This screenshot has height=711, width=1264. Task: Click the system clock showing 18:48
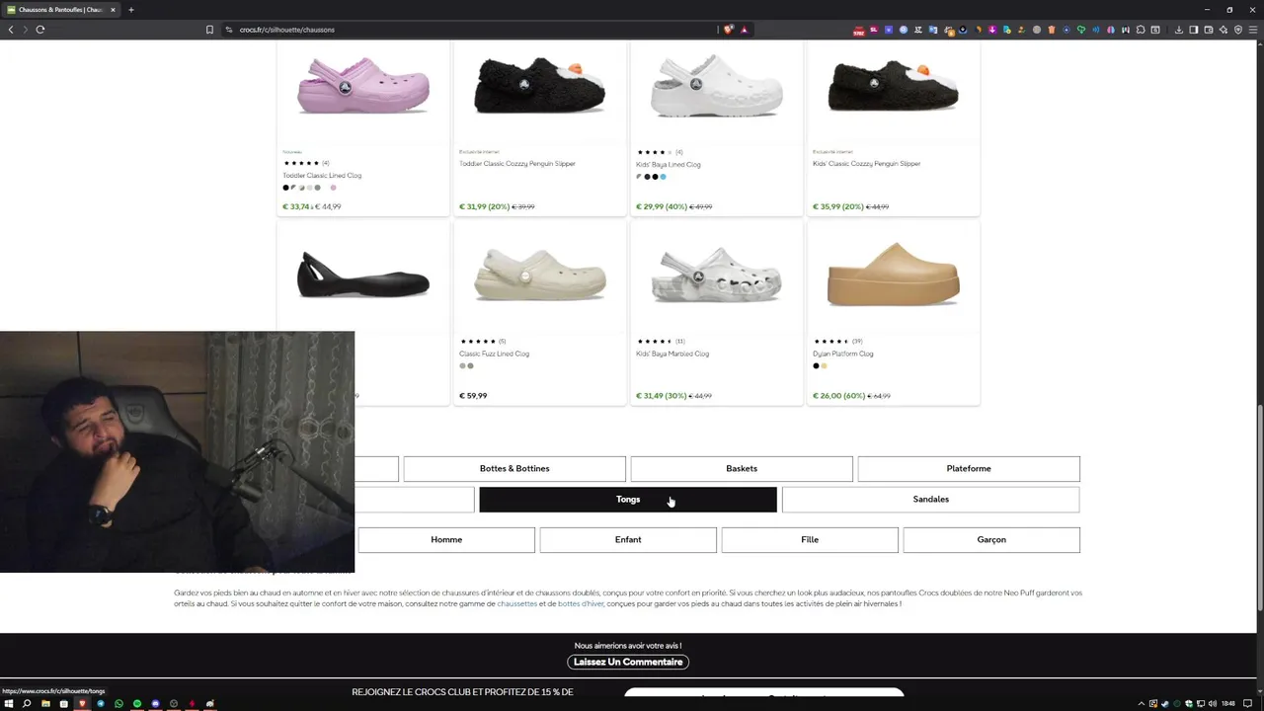point(1228,704)
